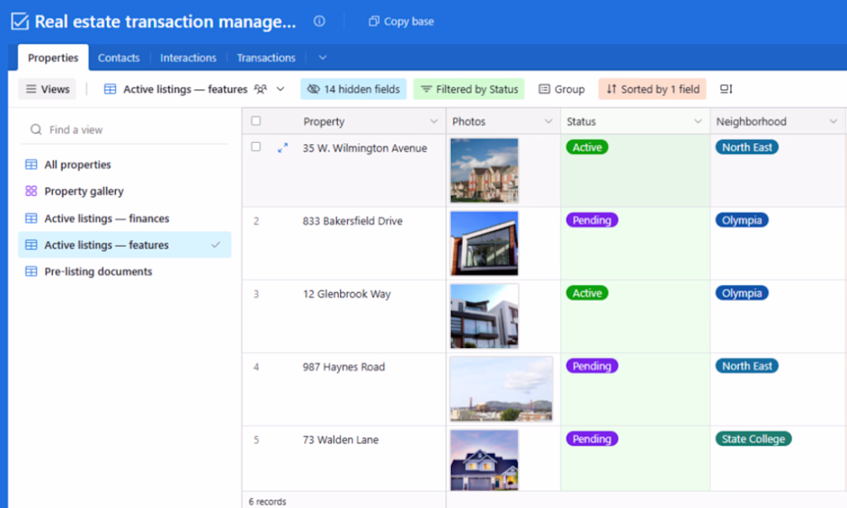Screen dimensions: 847x508
Task: Open the 987 Haynes Road photo thumbnail
Action: (501, 389)
